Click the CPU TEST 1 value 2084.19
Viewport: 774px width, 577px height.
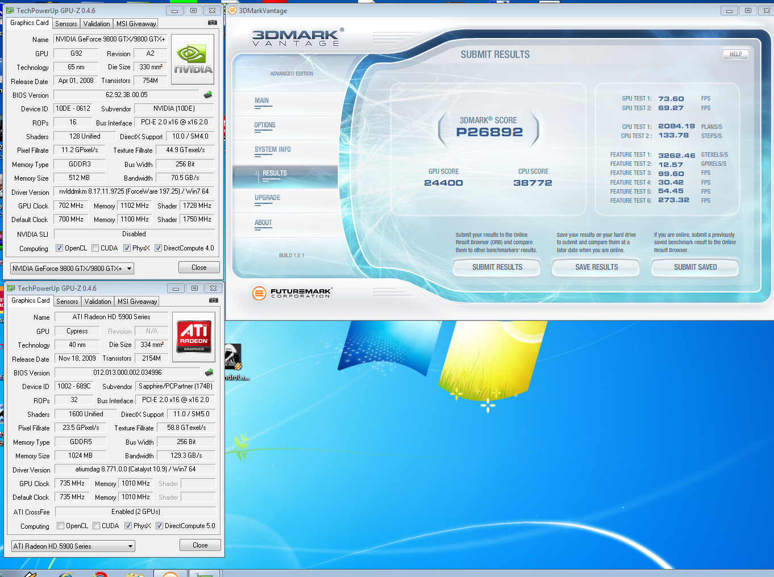676,126
